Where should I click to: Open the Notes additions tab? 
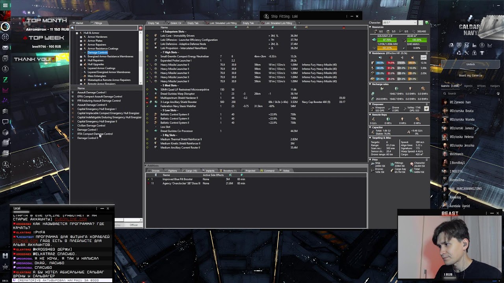point(286,171)
